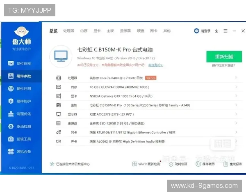Screen dimensions: 246x196
Task: Click the 处理器 CPU chip icon
Action: click(x=59, y=78)
